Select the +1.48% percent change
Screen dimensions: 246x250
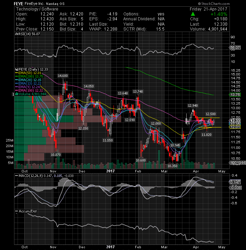[x=219, y=14]
